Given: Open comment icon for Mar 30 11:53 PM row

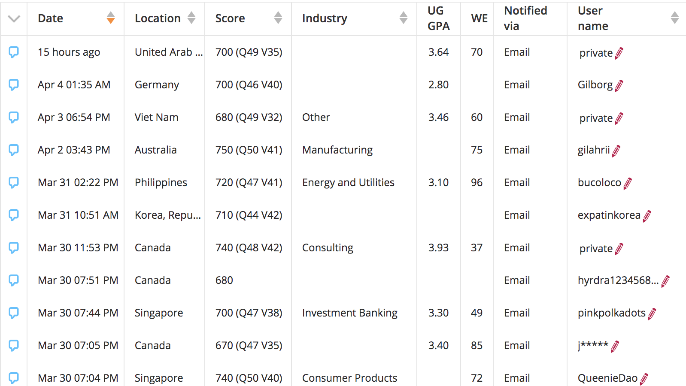Looking at the screenshot, I should click(14, 248).
